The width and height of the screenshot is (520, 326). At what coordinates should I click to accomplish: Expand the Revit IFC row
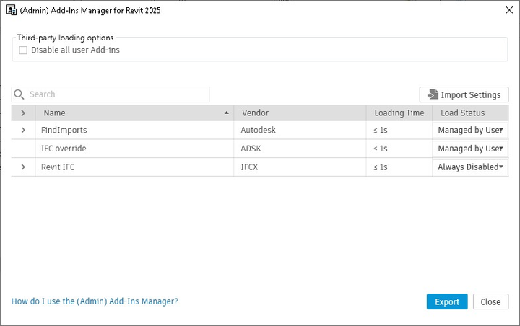23,167
